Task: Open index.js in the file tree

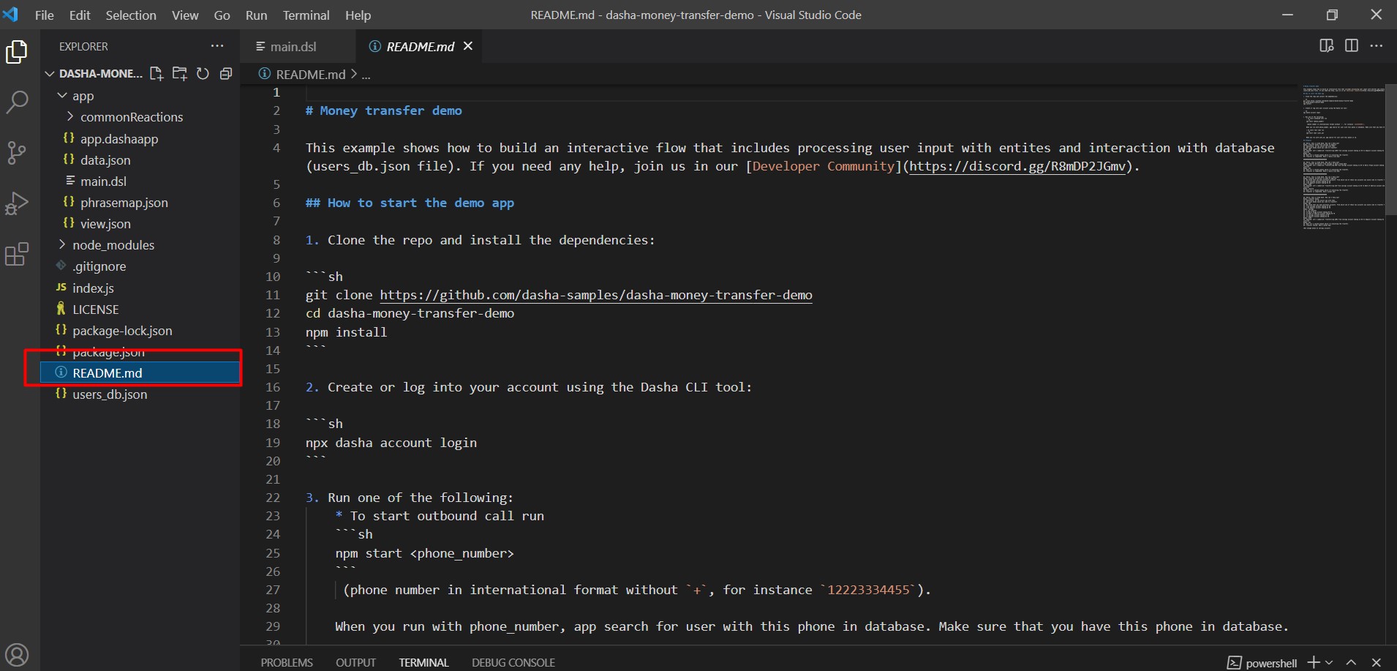Action: 140,288
